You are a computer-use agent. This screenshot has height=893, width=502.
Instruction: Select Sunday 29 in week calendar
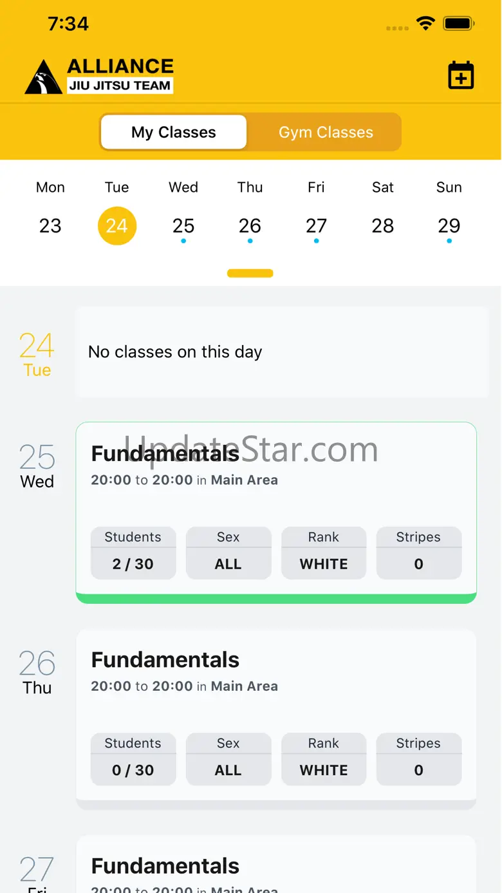[449, 212]
